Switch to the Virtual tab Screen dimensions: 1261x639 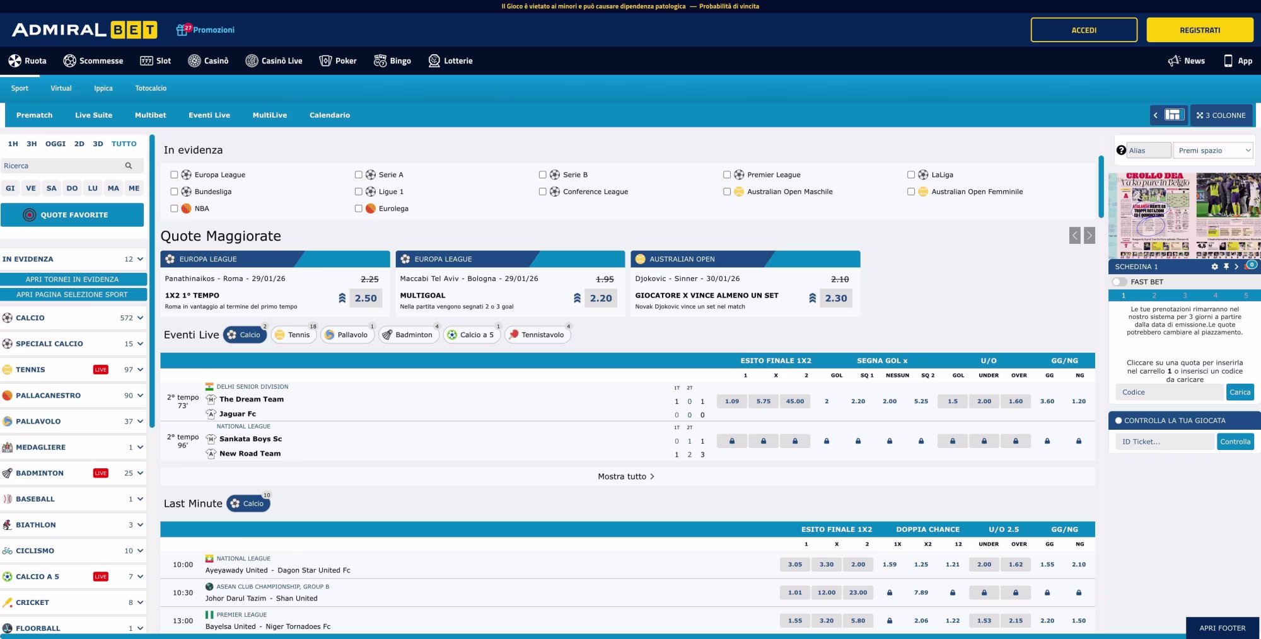pos(61,88)
